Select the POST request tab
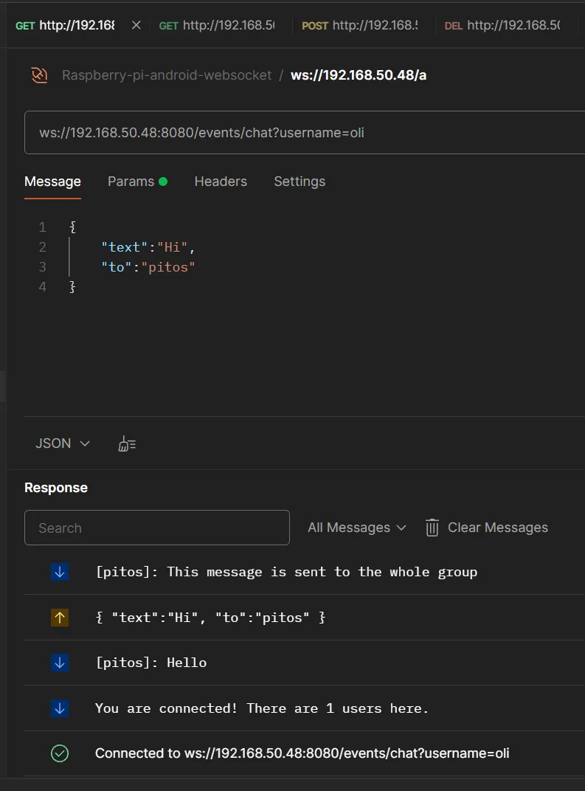 359,25
